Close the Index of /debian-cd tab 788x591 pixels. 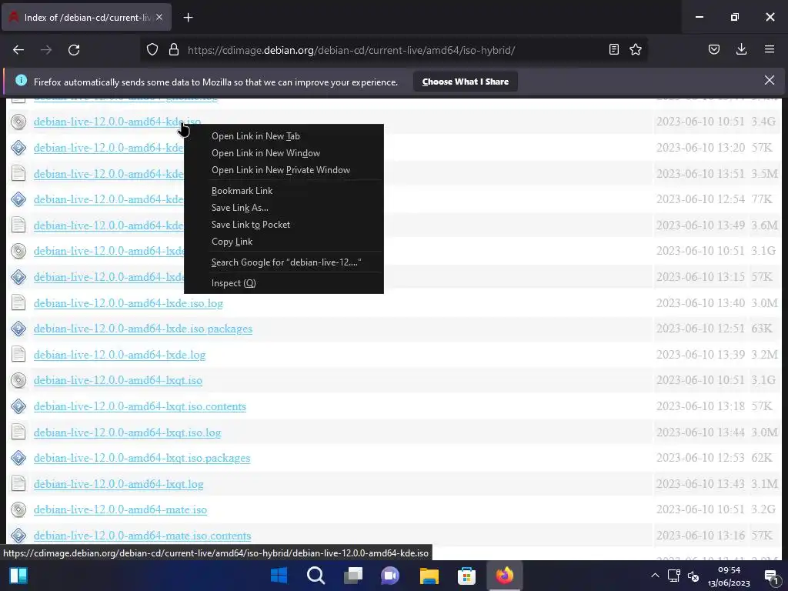tap(159, 17)
